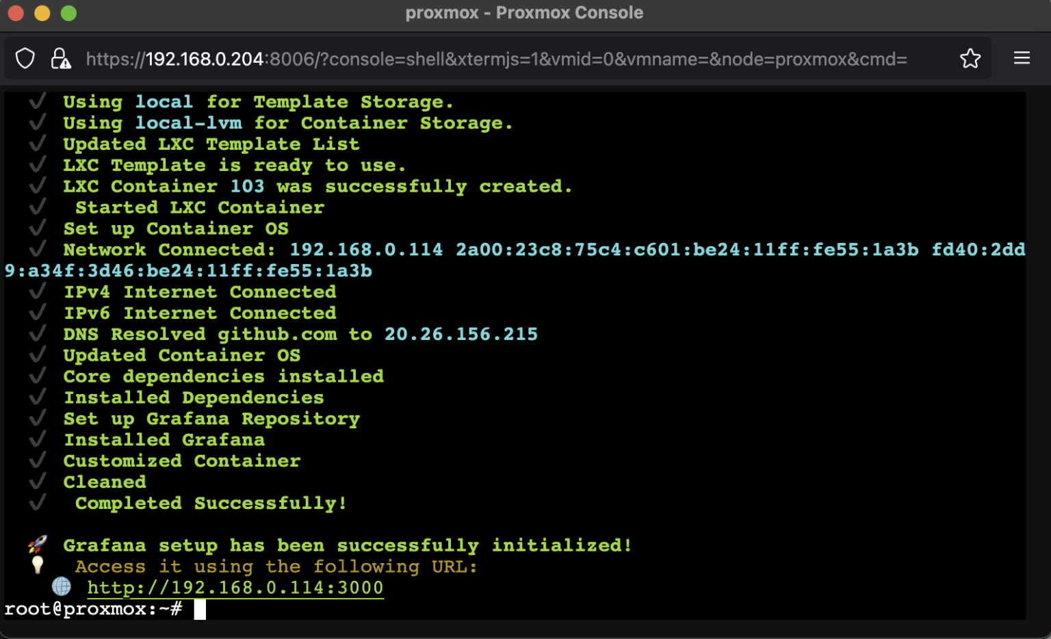Click the checkmark beside Set up Grafana Repository
Viewport: 1051px width, 639px height.
point(38,417)
